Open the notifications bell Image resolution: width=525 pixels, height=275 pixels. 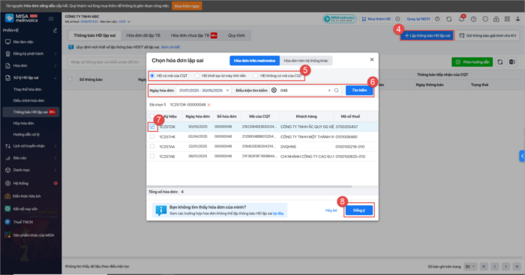click(x=461, y=19)
